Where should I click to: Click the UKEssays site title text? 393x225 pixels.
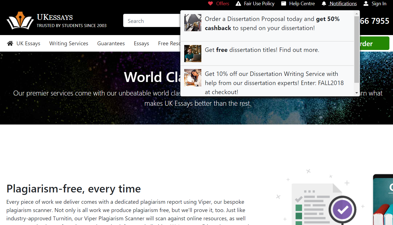(55, 17)
